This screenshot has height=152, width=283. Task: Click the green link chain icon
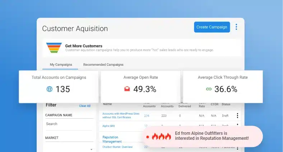pos(208,89)
